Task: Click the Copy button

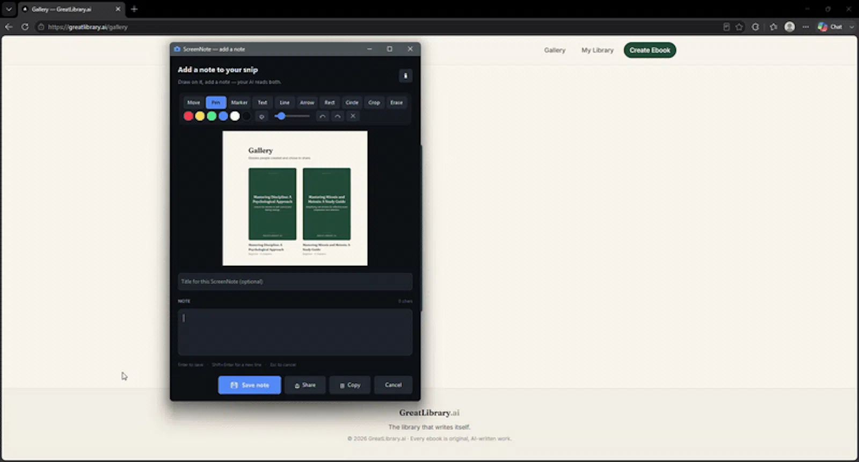Action: (x=350, y=385)
